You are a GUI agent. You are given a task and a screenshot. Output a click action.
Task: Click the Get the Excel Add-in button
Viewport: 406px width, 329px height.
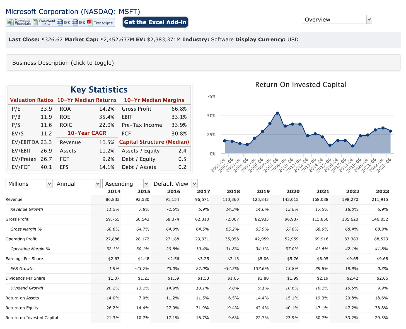155,22
